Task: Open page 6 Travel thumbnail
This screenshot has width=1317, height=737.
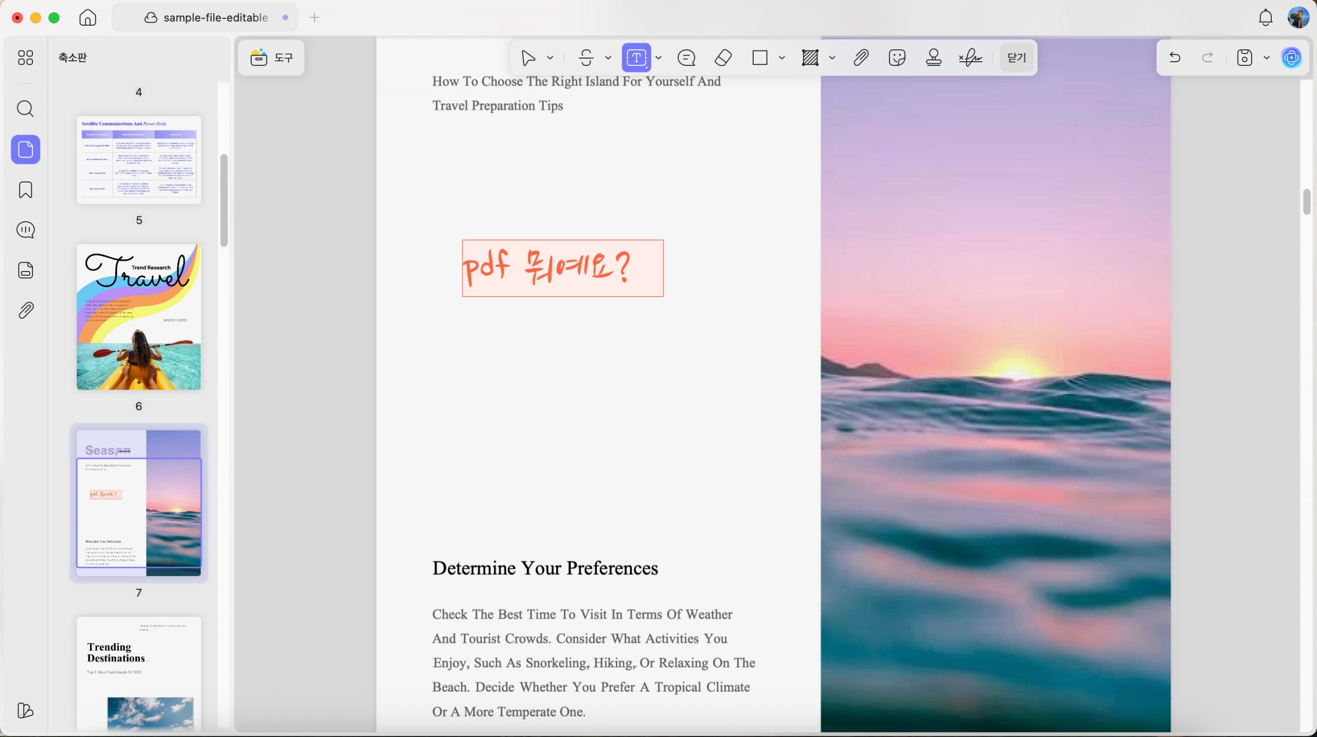Action: tap(139, 317)
